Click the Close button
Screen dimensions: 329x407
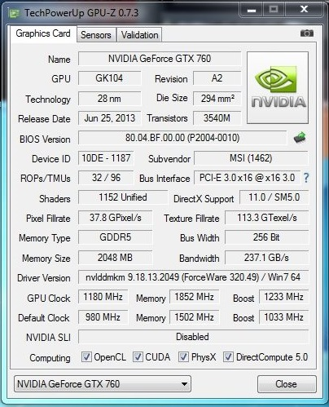pyautogui.click(x=287, y=384)
